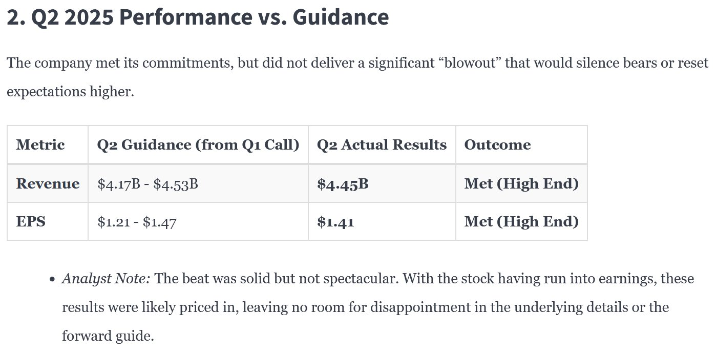Click the "$1.41" actual EPS cell

pyautogui.click(x=335, y=222)
